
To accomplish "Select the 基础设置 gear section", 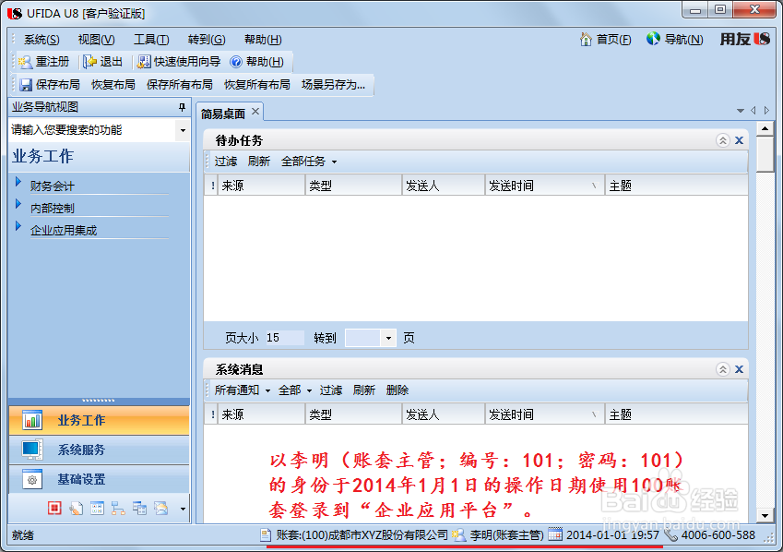I will 99,479.
